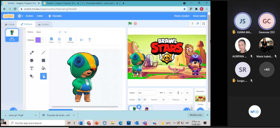Select the Line tool

click(x=43, y=52)
